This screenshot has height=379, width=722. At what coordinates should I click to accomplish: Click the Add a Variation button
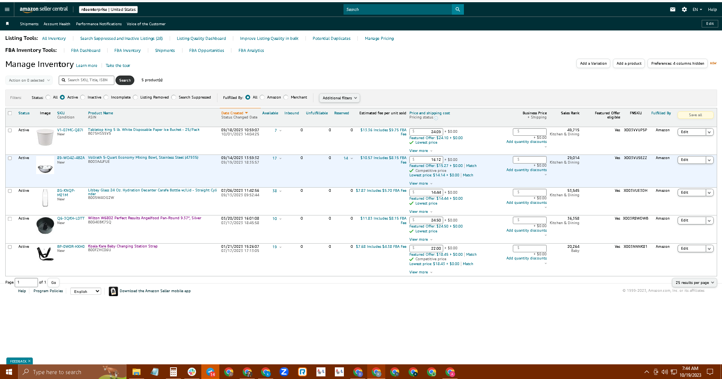click(x=593, y=64)
